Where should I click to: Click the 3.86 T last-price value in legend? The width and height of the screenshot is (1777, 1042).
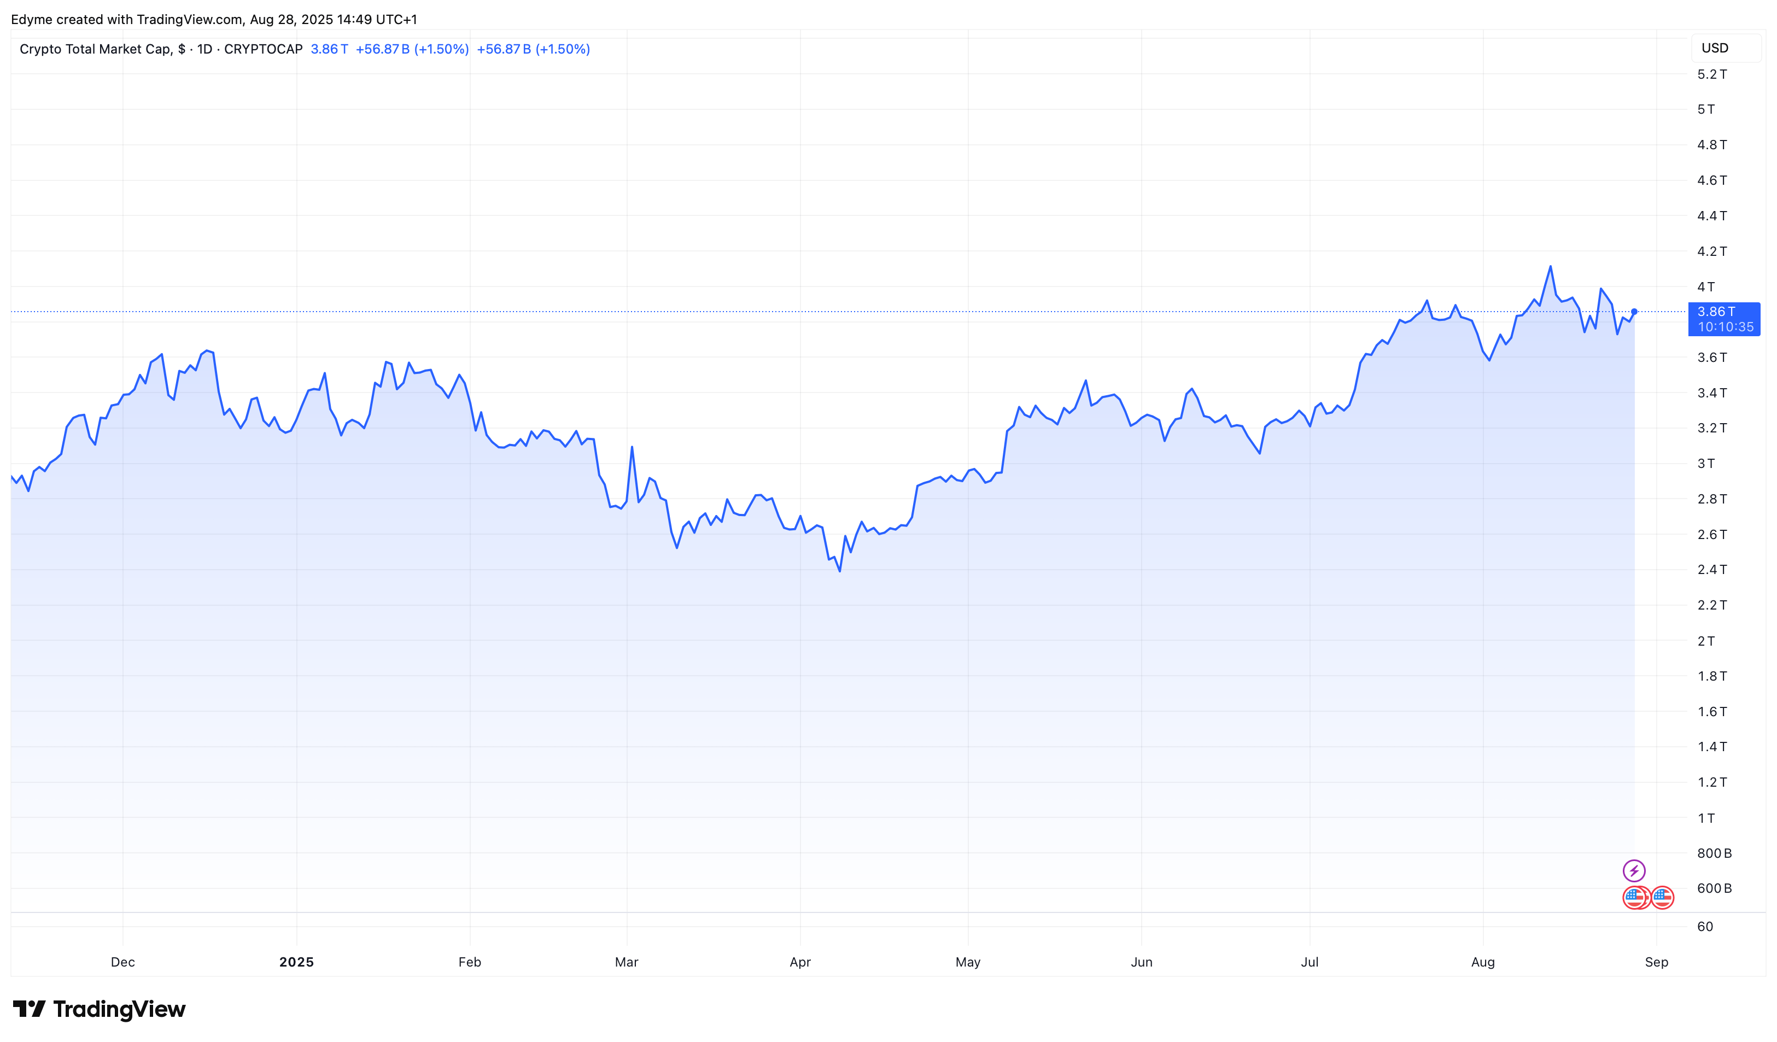329,49
